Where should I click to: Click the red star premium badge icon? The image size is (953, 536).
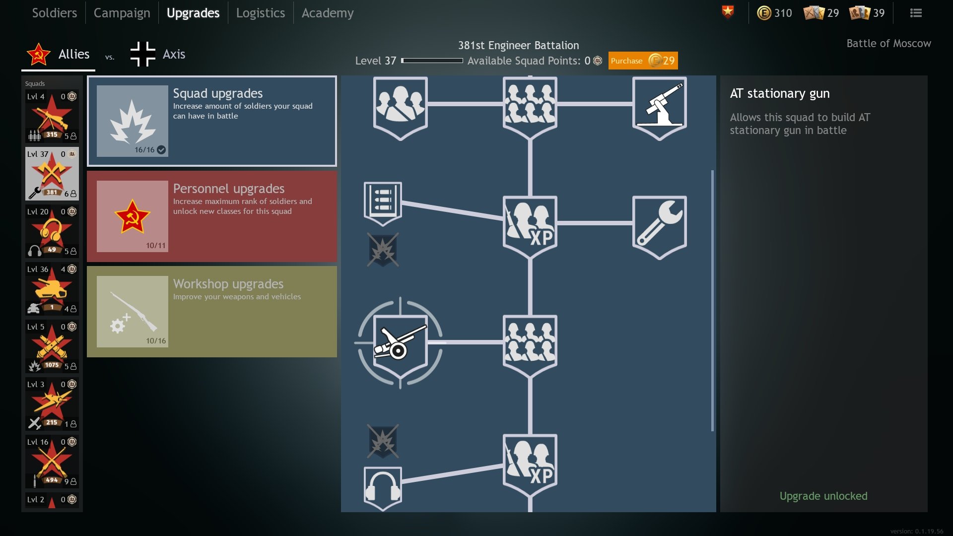728,12
